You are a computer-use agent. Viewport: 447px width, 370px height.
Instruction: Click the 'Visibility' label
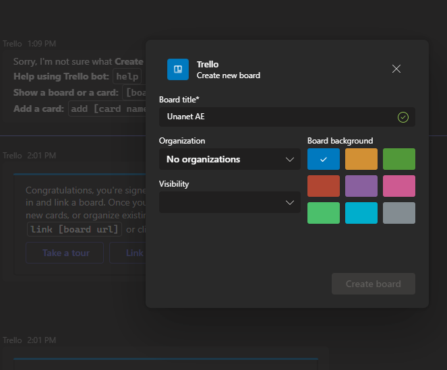(x=174, y=184)
